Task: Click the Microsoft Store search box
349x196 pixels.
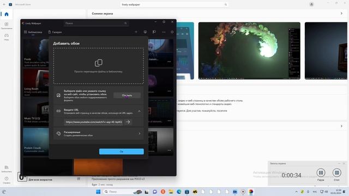Action: click(x=174, y=4)
